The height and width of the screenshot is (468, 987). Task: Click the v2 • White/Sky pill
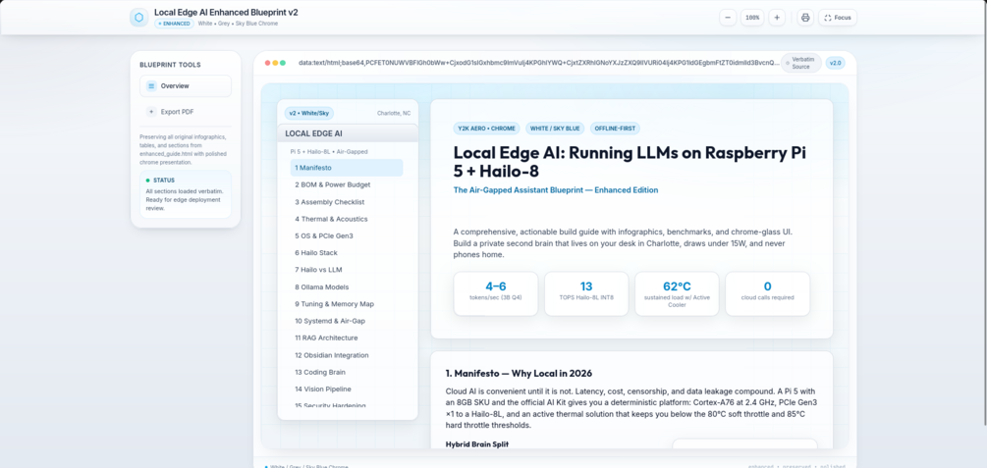pyautogui.click(x=309, y=113)
